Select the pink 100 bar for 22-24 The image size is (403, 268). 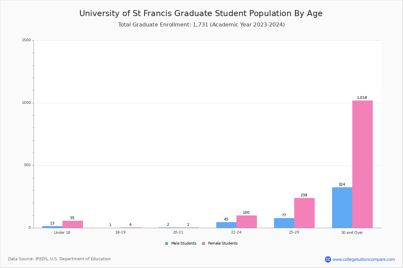tap(247, 221)
